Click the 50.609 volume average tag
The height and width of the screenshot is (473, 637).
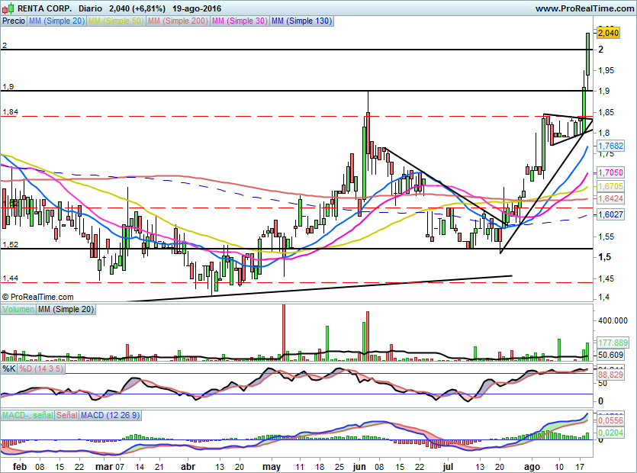(610, 355)
